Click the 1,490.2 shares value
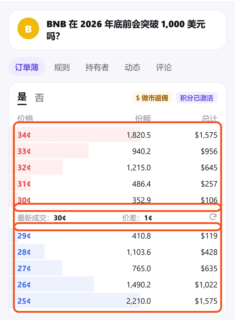This screenshot has width=235, height=320. click(139, 285)
